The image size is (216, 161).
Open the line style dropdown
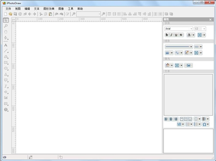[x=179, y=47]
